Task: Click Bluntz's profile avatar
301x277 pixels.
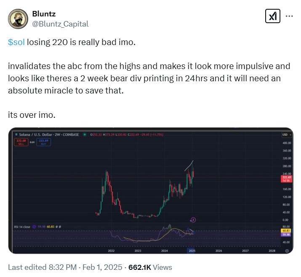Action: [18, 19]
